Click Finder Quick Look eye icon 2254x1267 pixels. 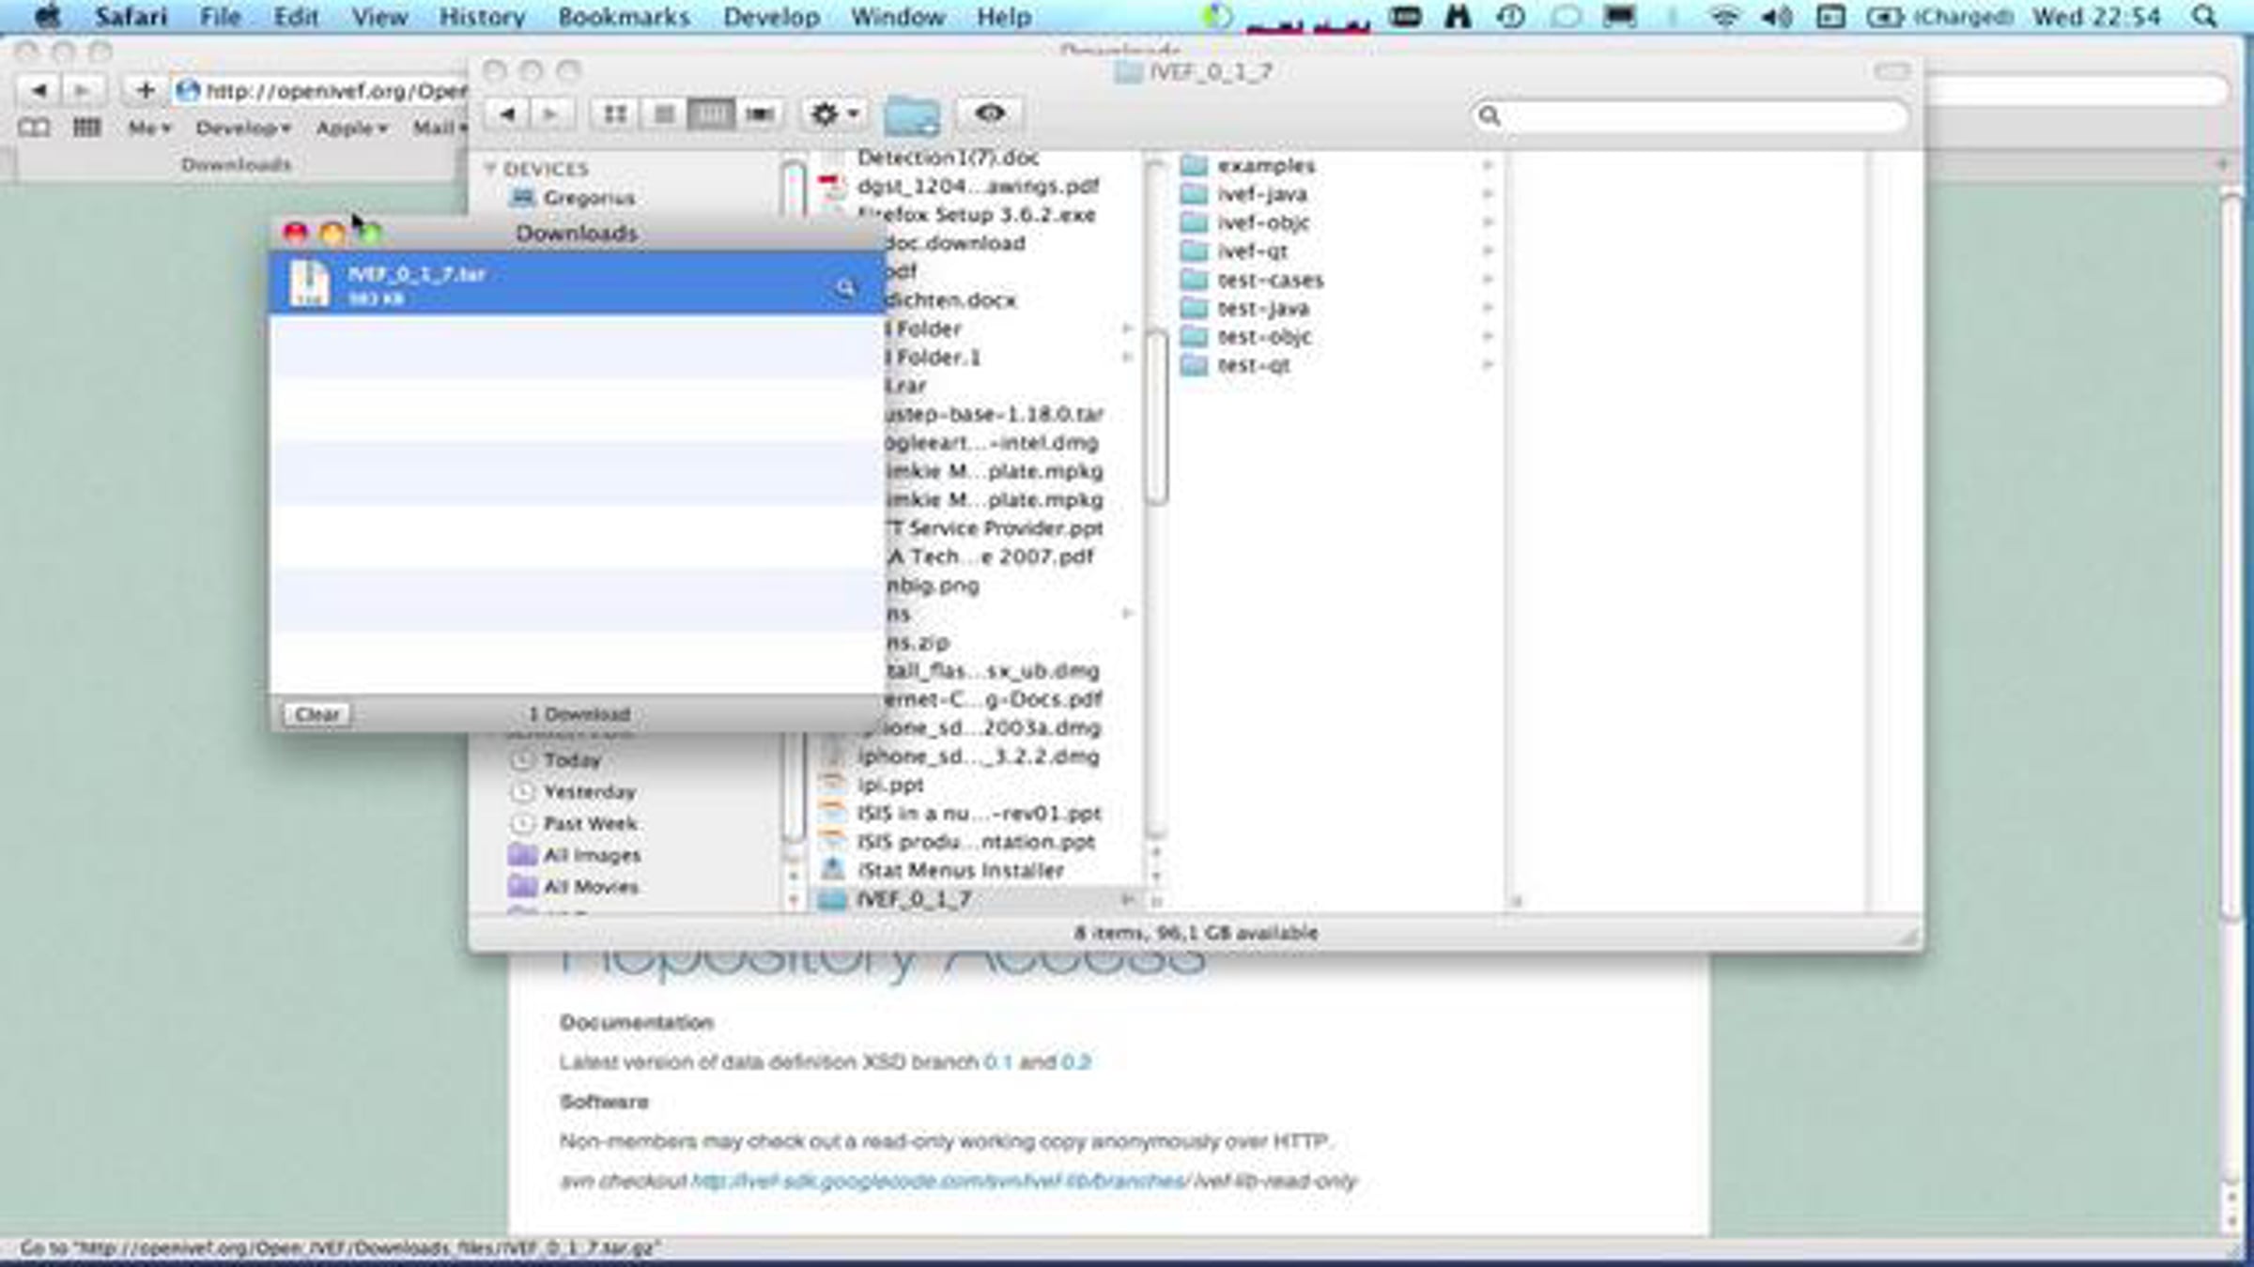pyautogui.click(x=989, y=114)
